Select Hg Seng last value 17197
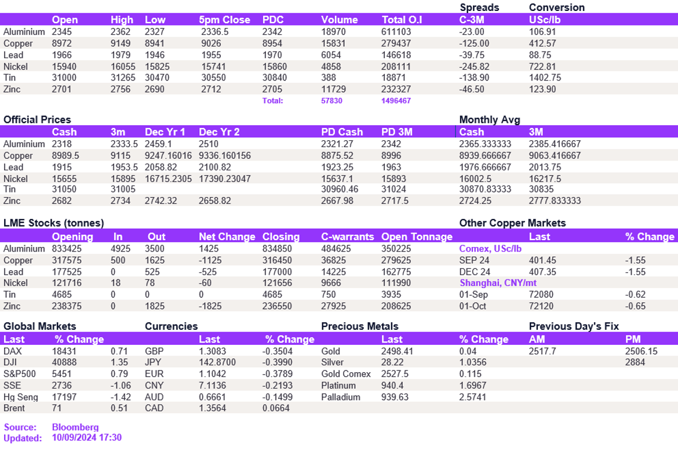Image resolution: width=678 pixels, height=451 pixels. pos(64,398)
